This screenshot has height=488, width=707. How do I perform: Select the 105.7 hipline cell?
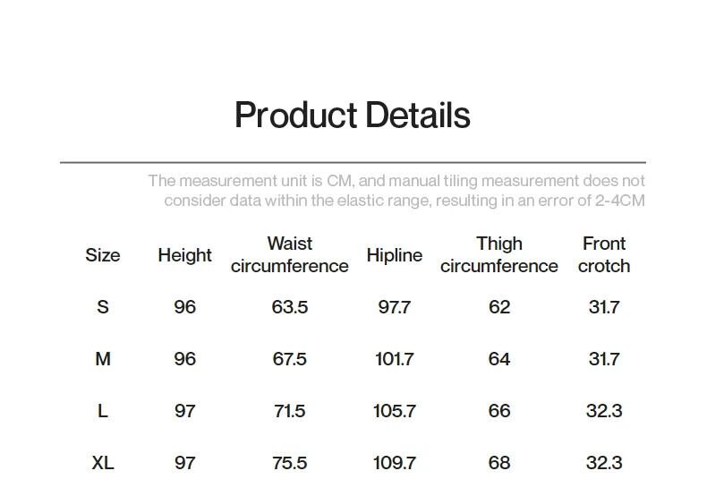pos(394,411)
